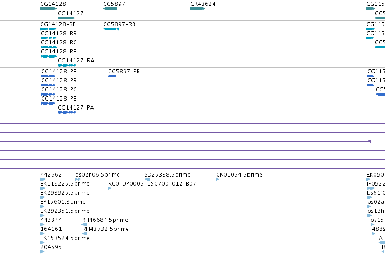Select the CG14128-RE transcript
385x254 pixels.
[48, 56]
